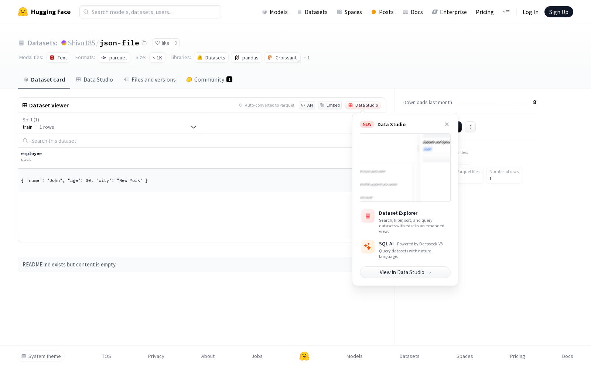591x369 pixels.
Task: Open the Shivu185 profile link
Action: tap(82, 43)
